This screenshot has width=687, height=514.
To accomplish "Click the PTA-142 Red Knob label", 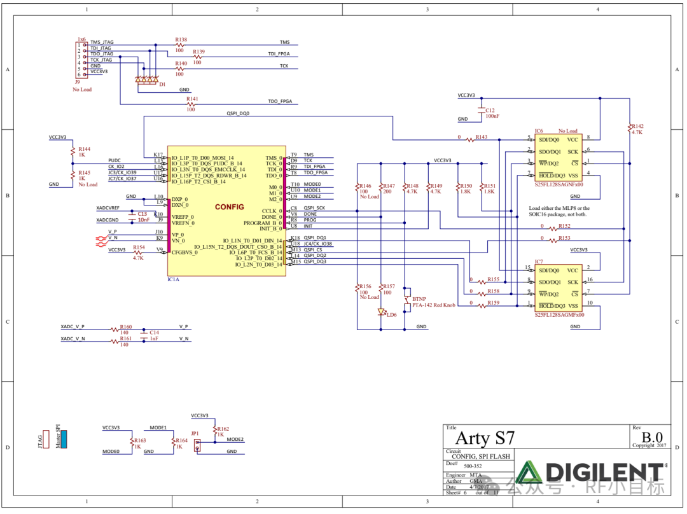I will pyautogui.click(x=433, y=305).
